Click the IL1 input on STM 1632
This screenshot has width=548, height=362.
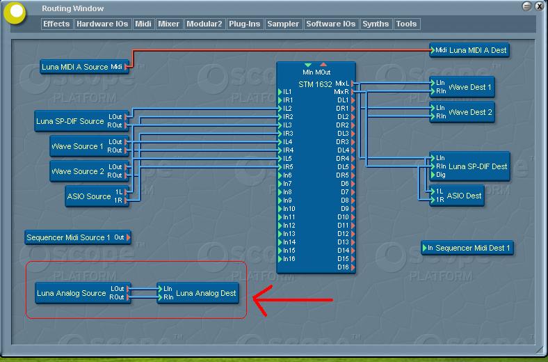click(x=280, y=92)
